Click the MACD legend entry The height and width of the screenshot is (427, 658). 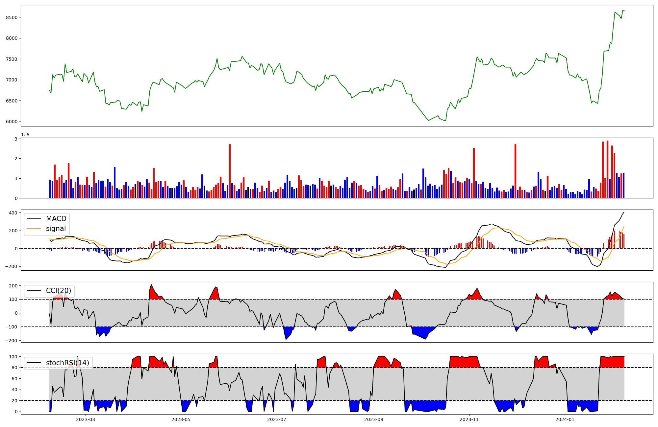[x=56, y=219]
